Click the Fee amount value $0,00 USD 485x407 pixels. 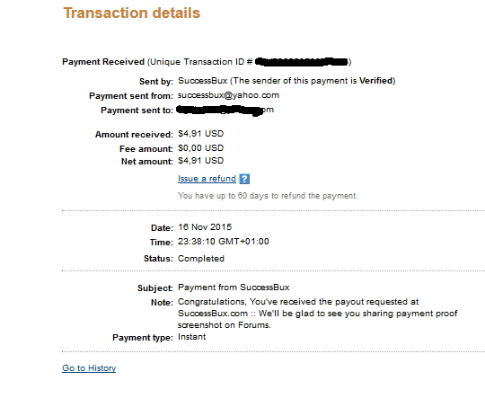(x=201, y=148)
